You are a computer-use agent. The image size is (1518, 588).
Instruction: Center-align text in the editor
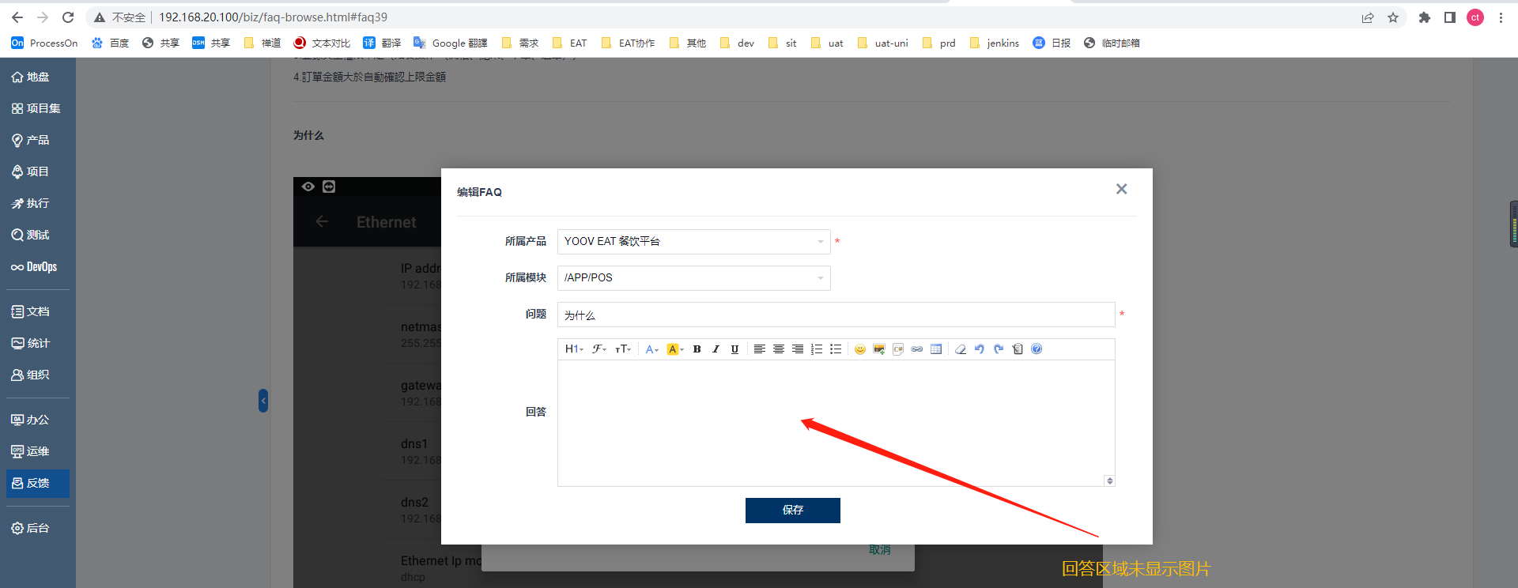coord(779,349)
